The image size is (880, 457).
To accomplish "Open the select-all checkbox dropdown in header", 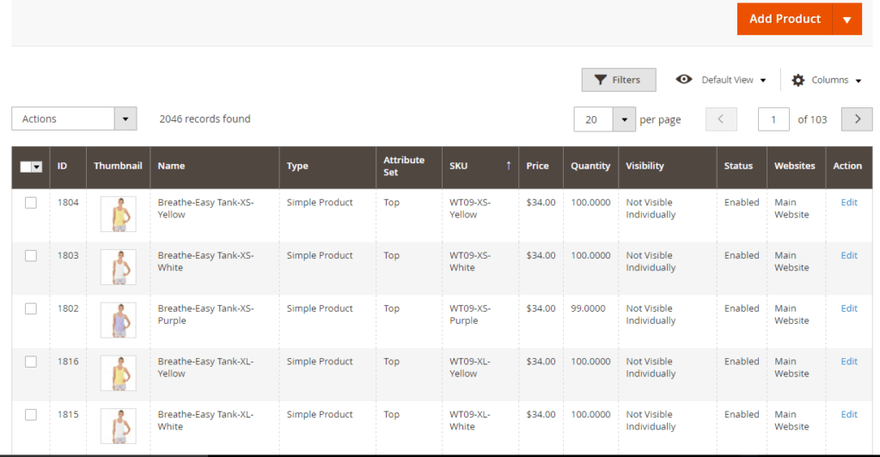I will (x=37, y=167).
